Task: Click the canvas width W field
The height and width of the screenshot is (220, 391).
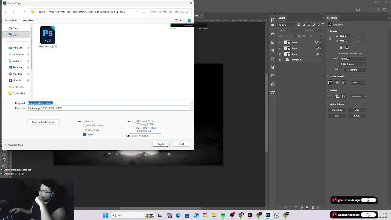Action: click(345, 36)
